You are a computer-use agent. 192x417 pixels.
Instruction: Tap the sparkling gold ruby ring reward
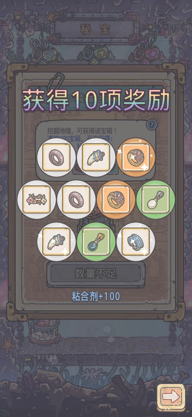pos(136,157)
